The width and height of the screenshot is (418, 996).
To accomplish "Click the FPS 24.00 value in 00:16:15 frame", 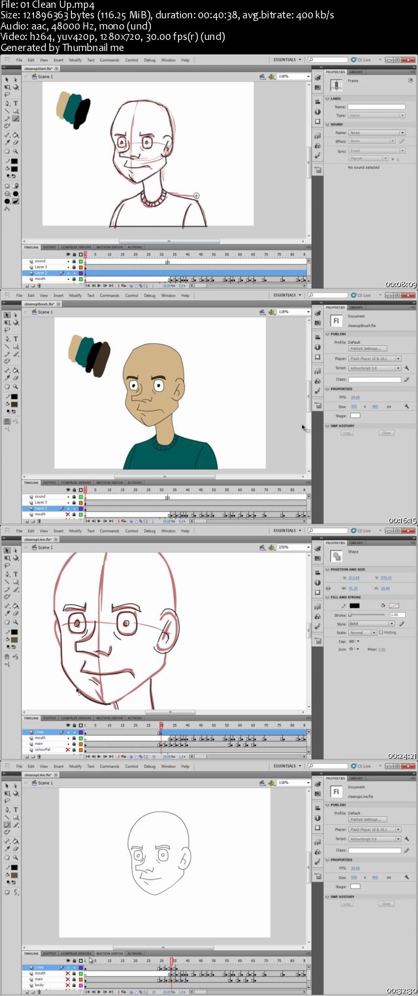I will 355,397.
